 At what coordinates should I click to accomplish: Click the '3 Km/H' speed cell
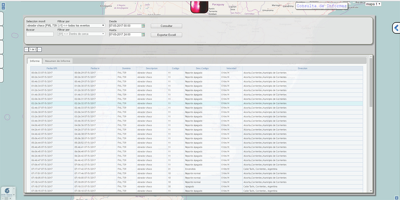[231, 173]
